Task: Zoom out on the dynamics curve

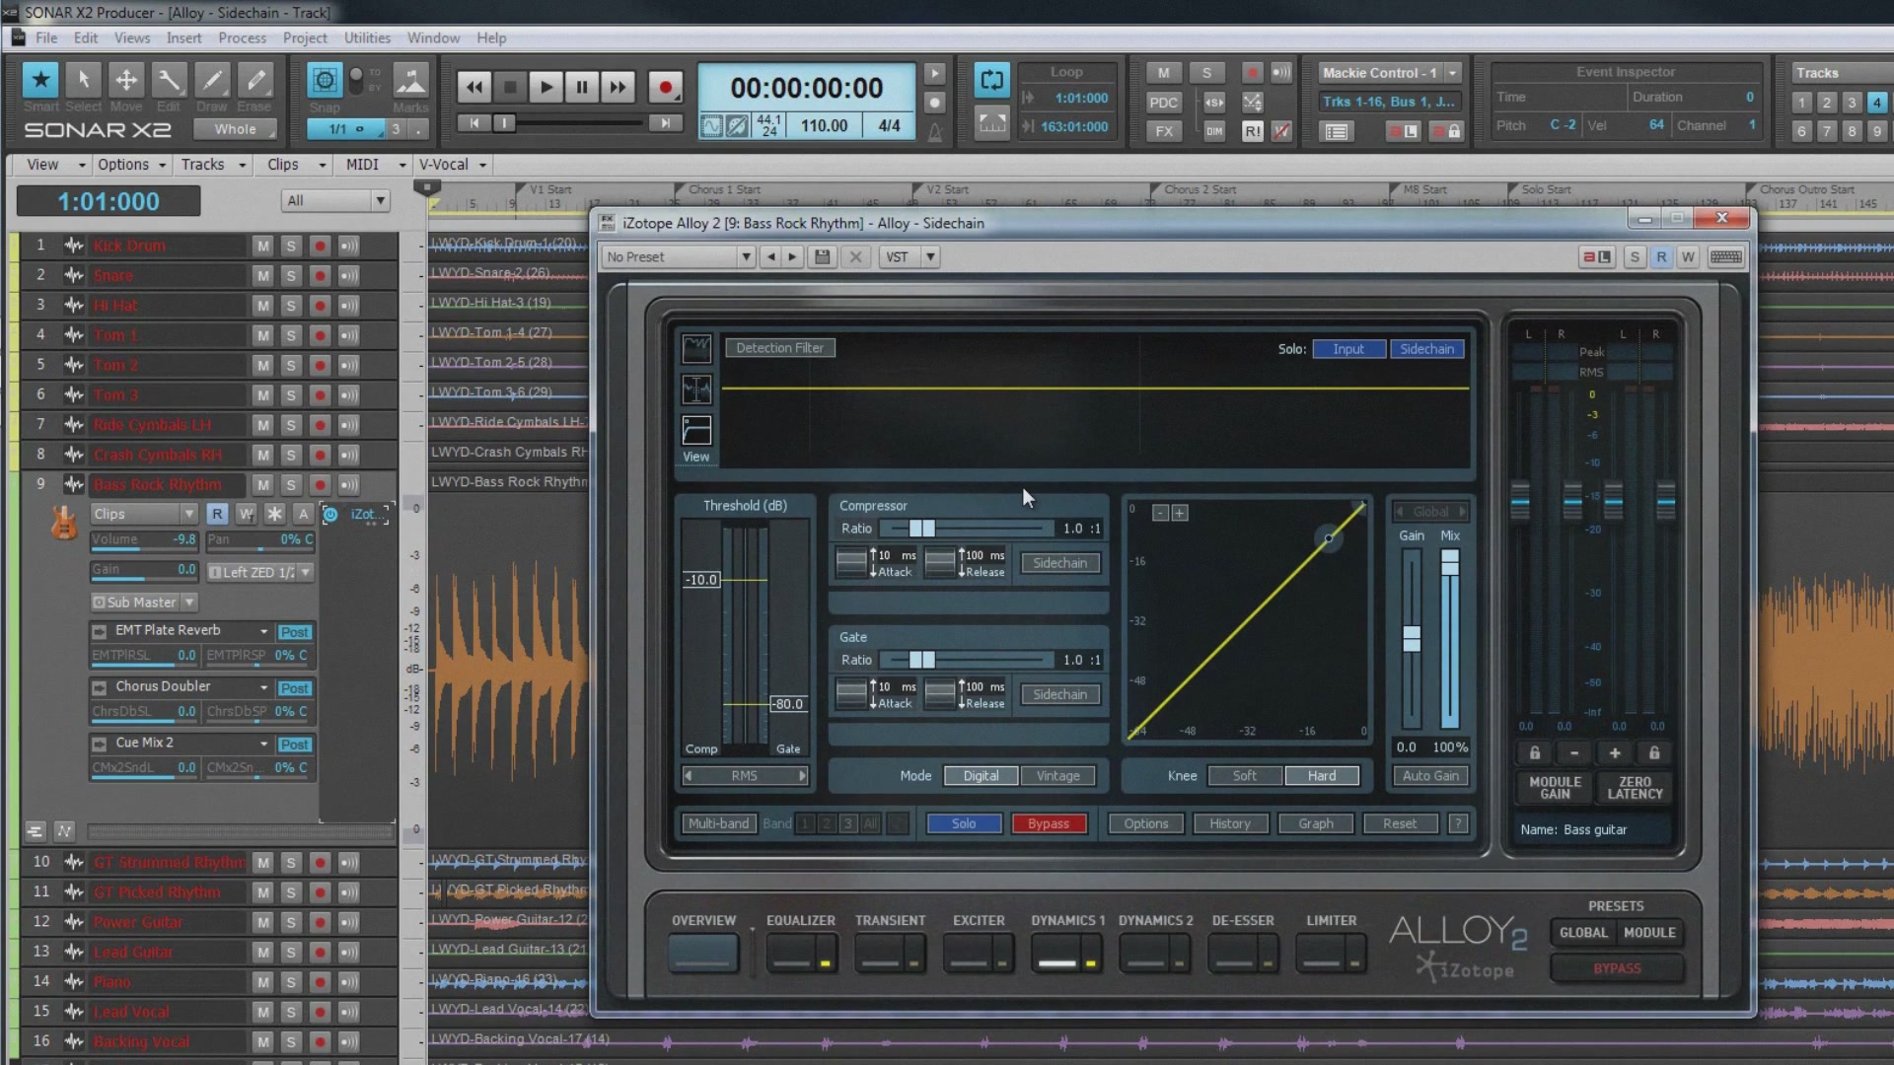Action: tap(1161, 513)
